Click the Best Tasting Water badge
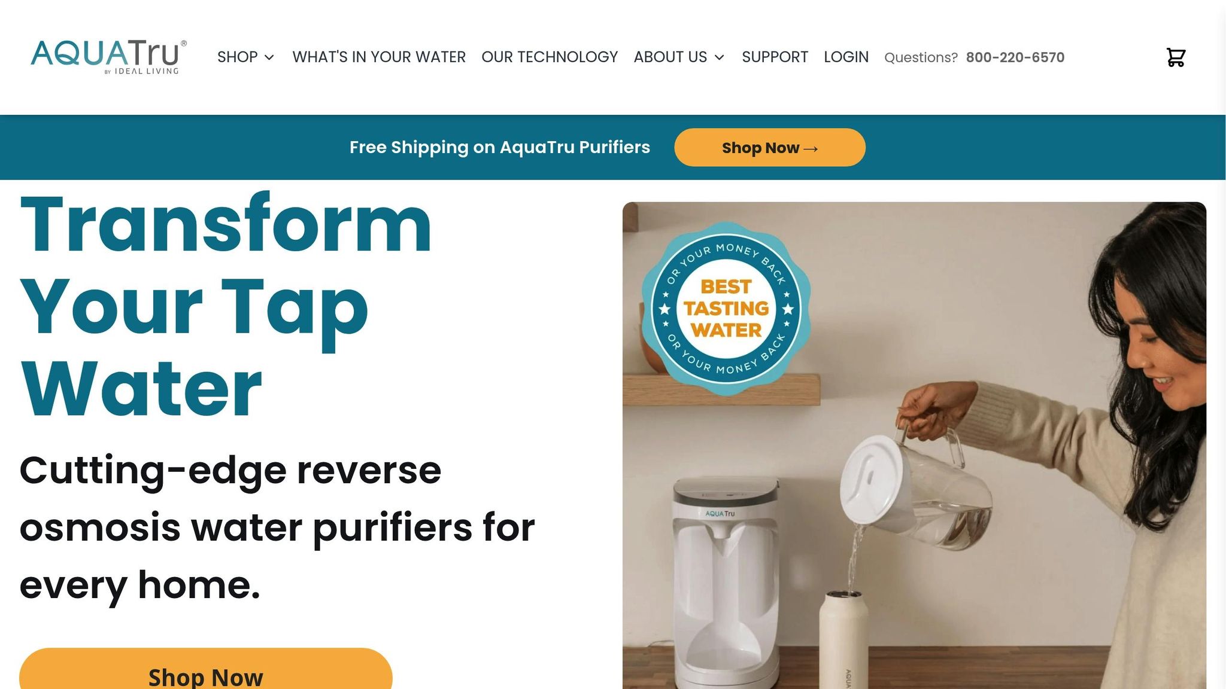1226x689 pixels. [x=726, y=309]
